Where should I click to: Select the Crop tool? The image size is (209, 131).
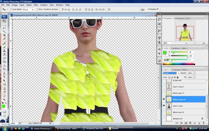(x=4, y=35)
